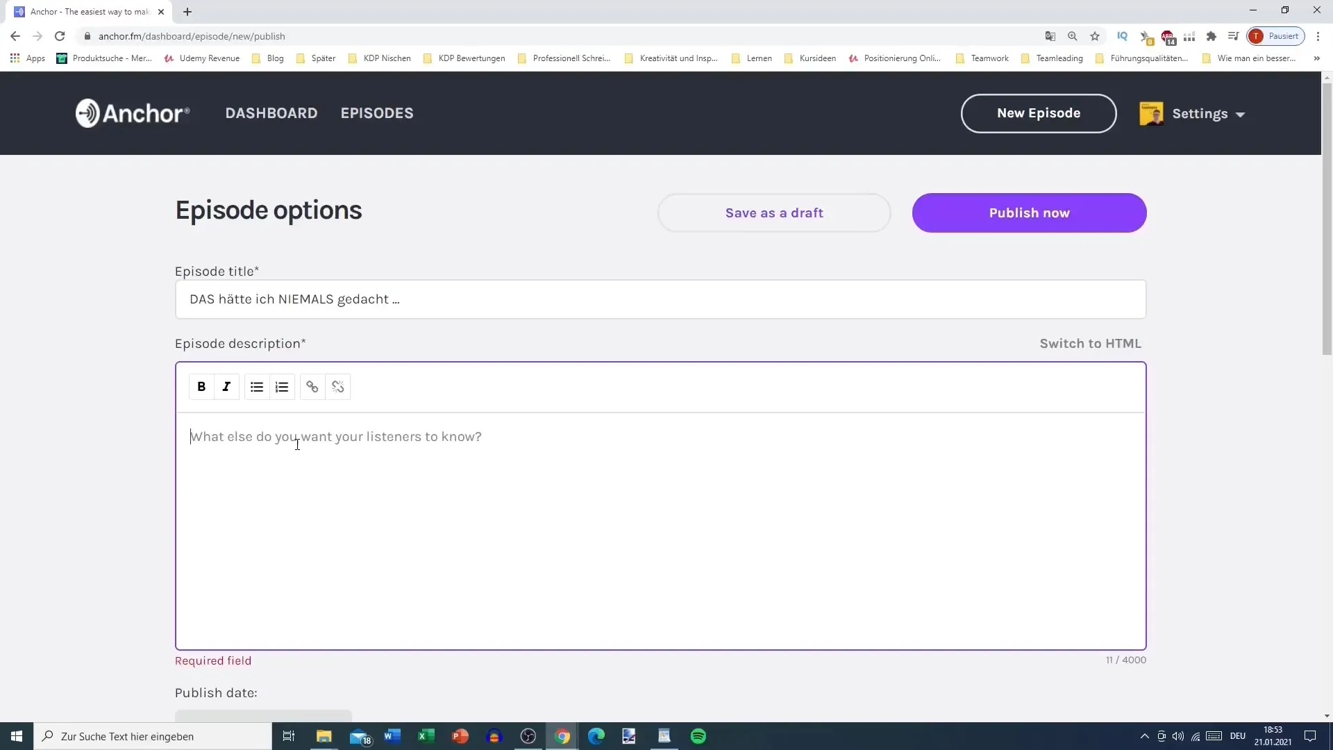1333x750 pixels.
Task: Click Spotify taskbar icon
Action: (x=698, y=735)
